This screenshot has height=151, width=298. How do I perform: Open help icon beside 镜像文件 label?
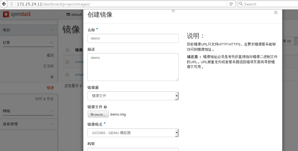105,107
